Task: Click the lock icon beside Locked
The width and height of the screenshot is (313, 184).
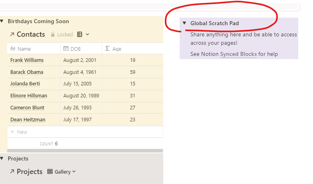Action: [53, 35]
